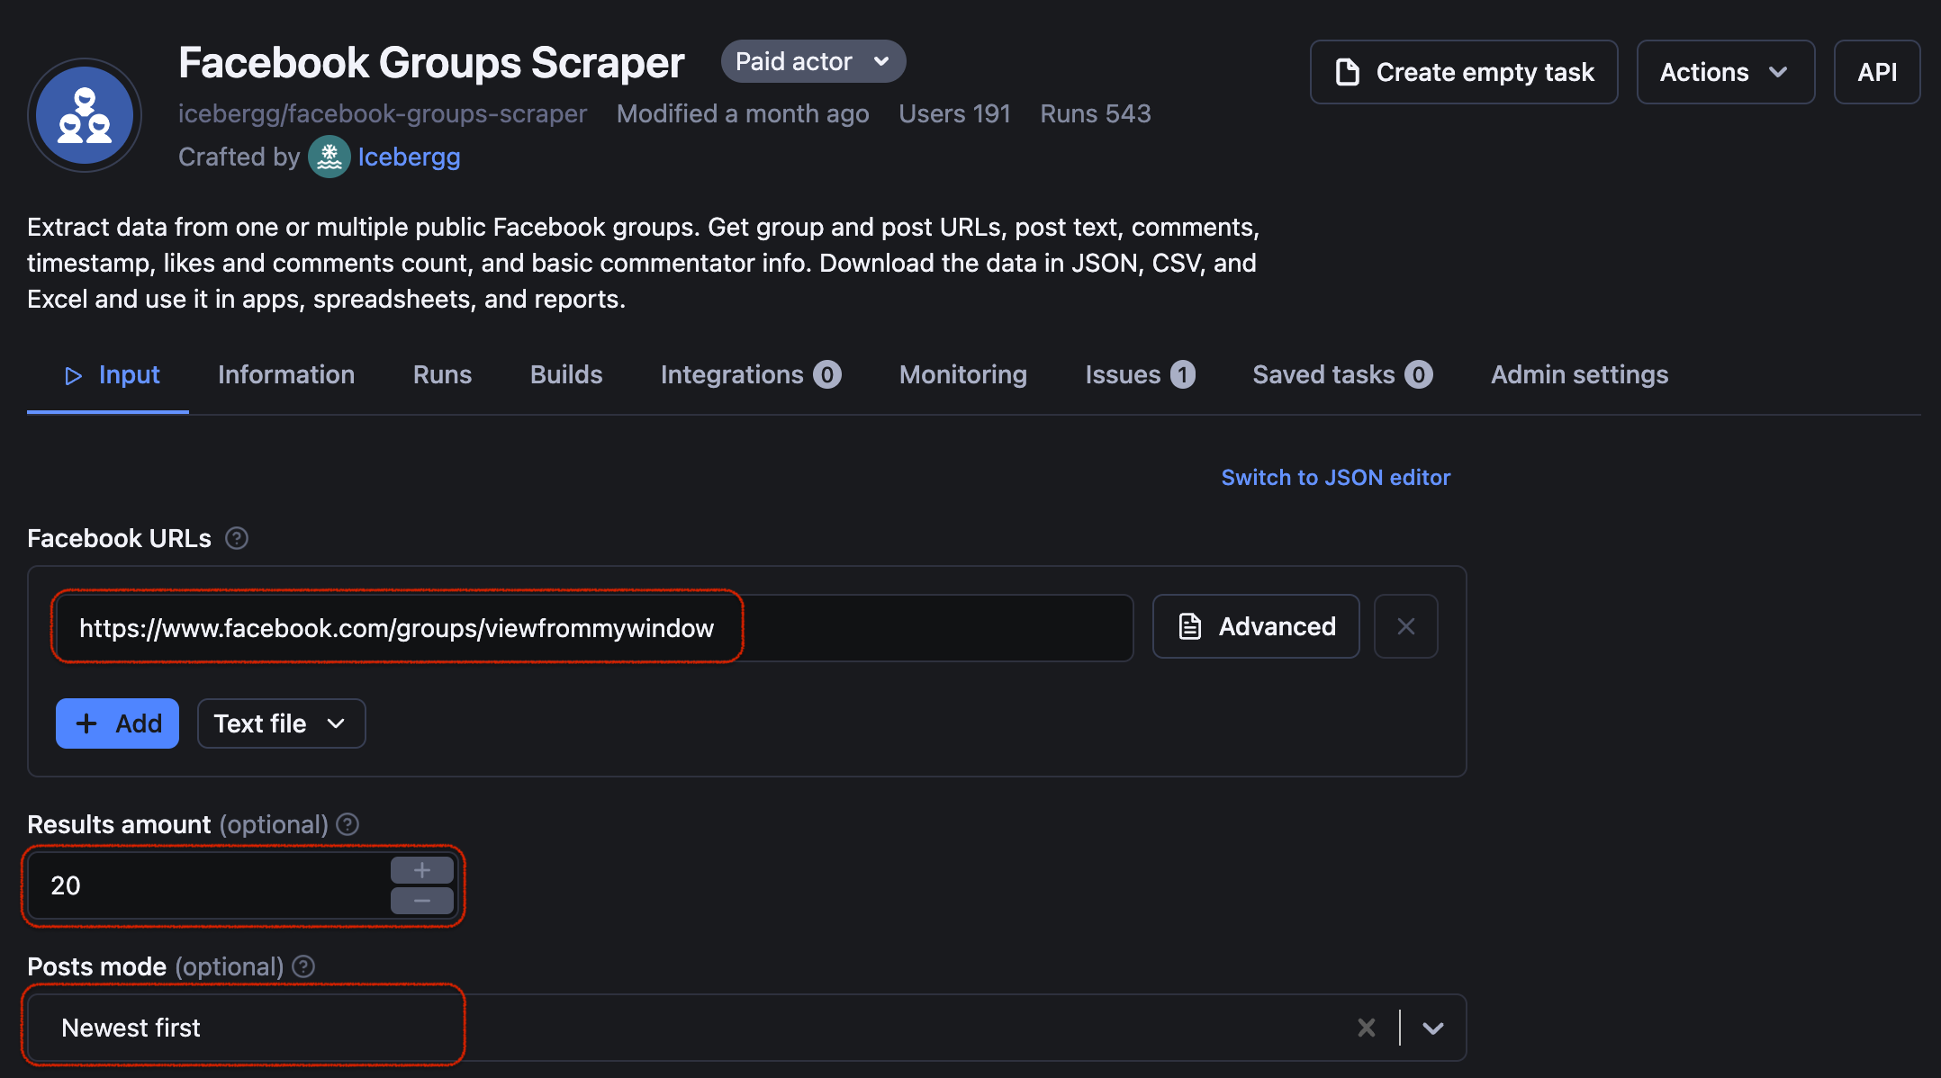This screenshot has width=1941, height=1078.
Task: Expand the Posts mode dropdown chevron
Action: pyautogui.click(x=1433, y=1028)
